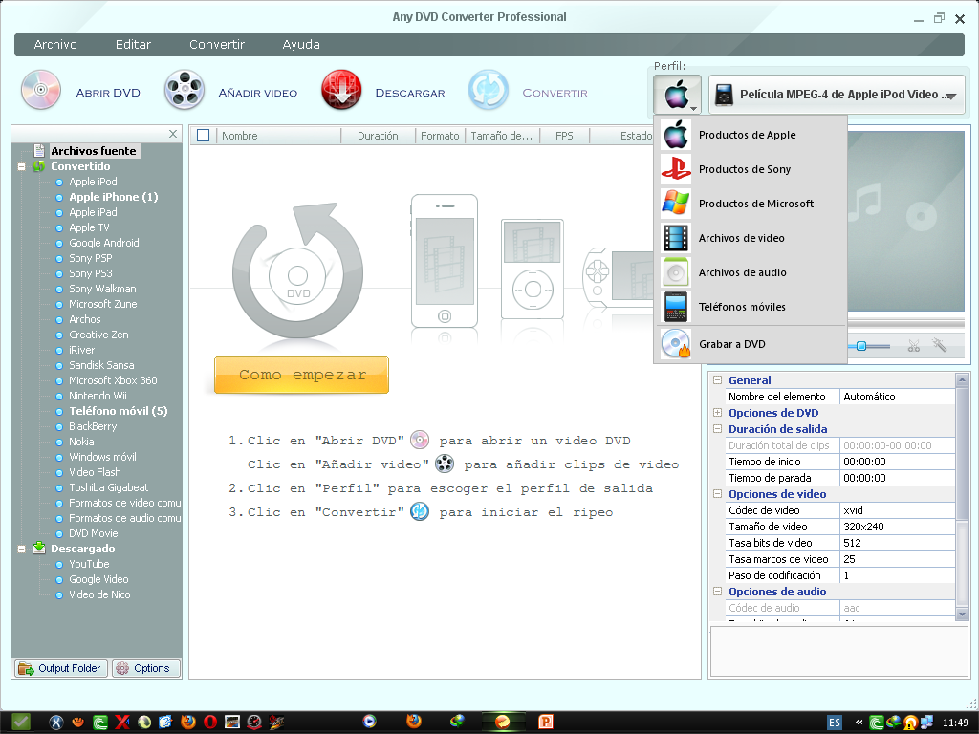Click the Options button
Image resolution: width=979 pixels, height=734 pixels.
coord(146,668)
